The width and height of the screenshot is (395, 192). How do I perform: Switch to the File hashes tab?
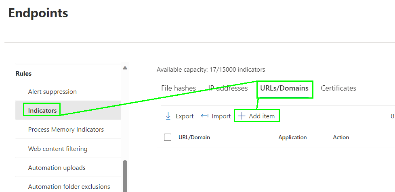click(x=178, y=88)
